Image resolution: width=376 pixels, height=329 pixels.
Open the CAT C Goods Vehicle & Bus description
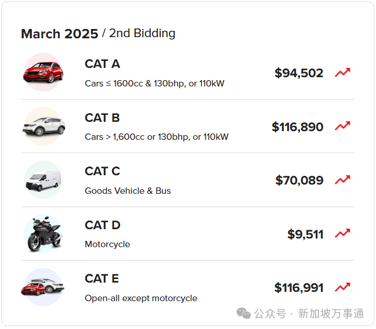128,191
